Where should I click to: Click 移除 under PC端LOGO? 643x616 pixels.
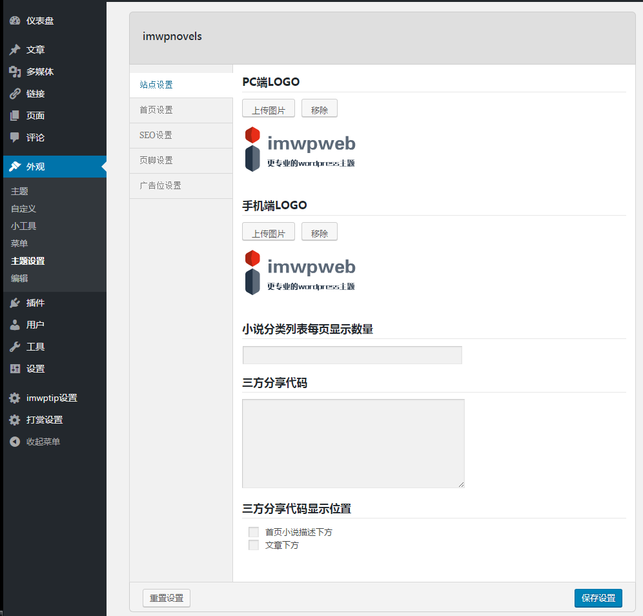[x=320, y=108]
